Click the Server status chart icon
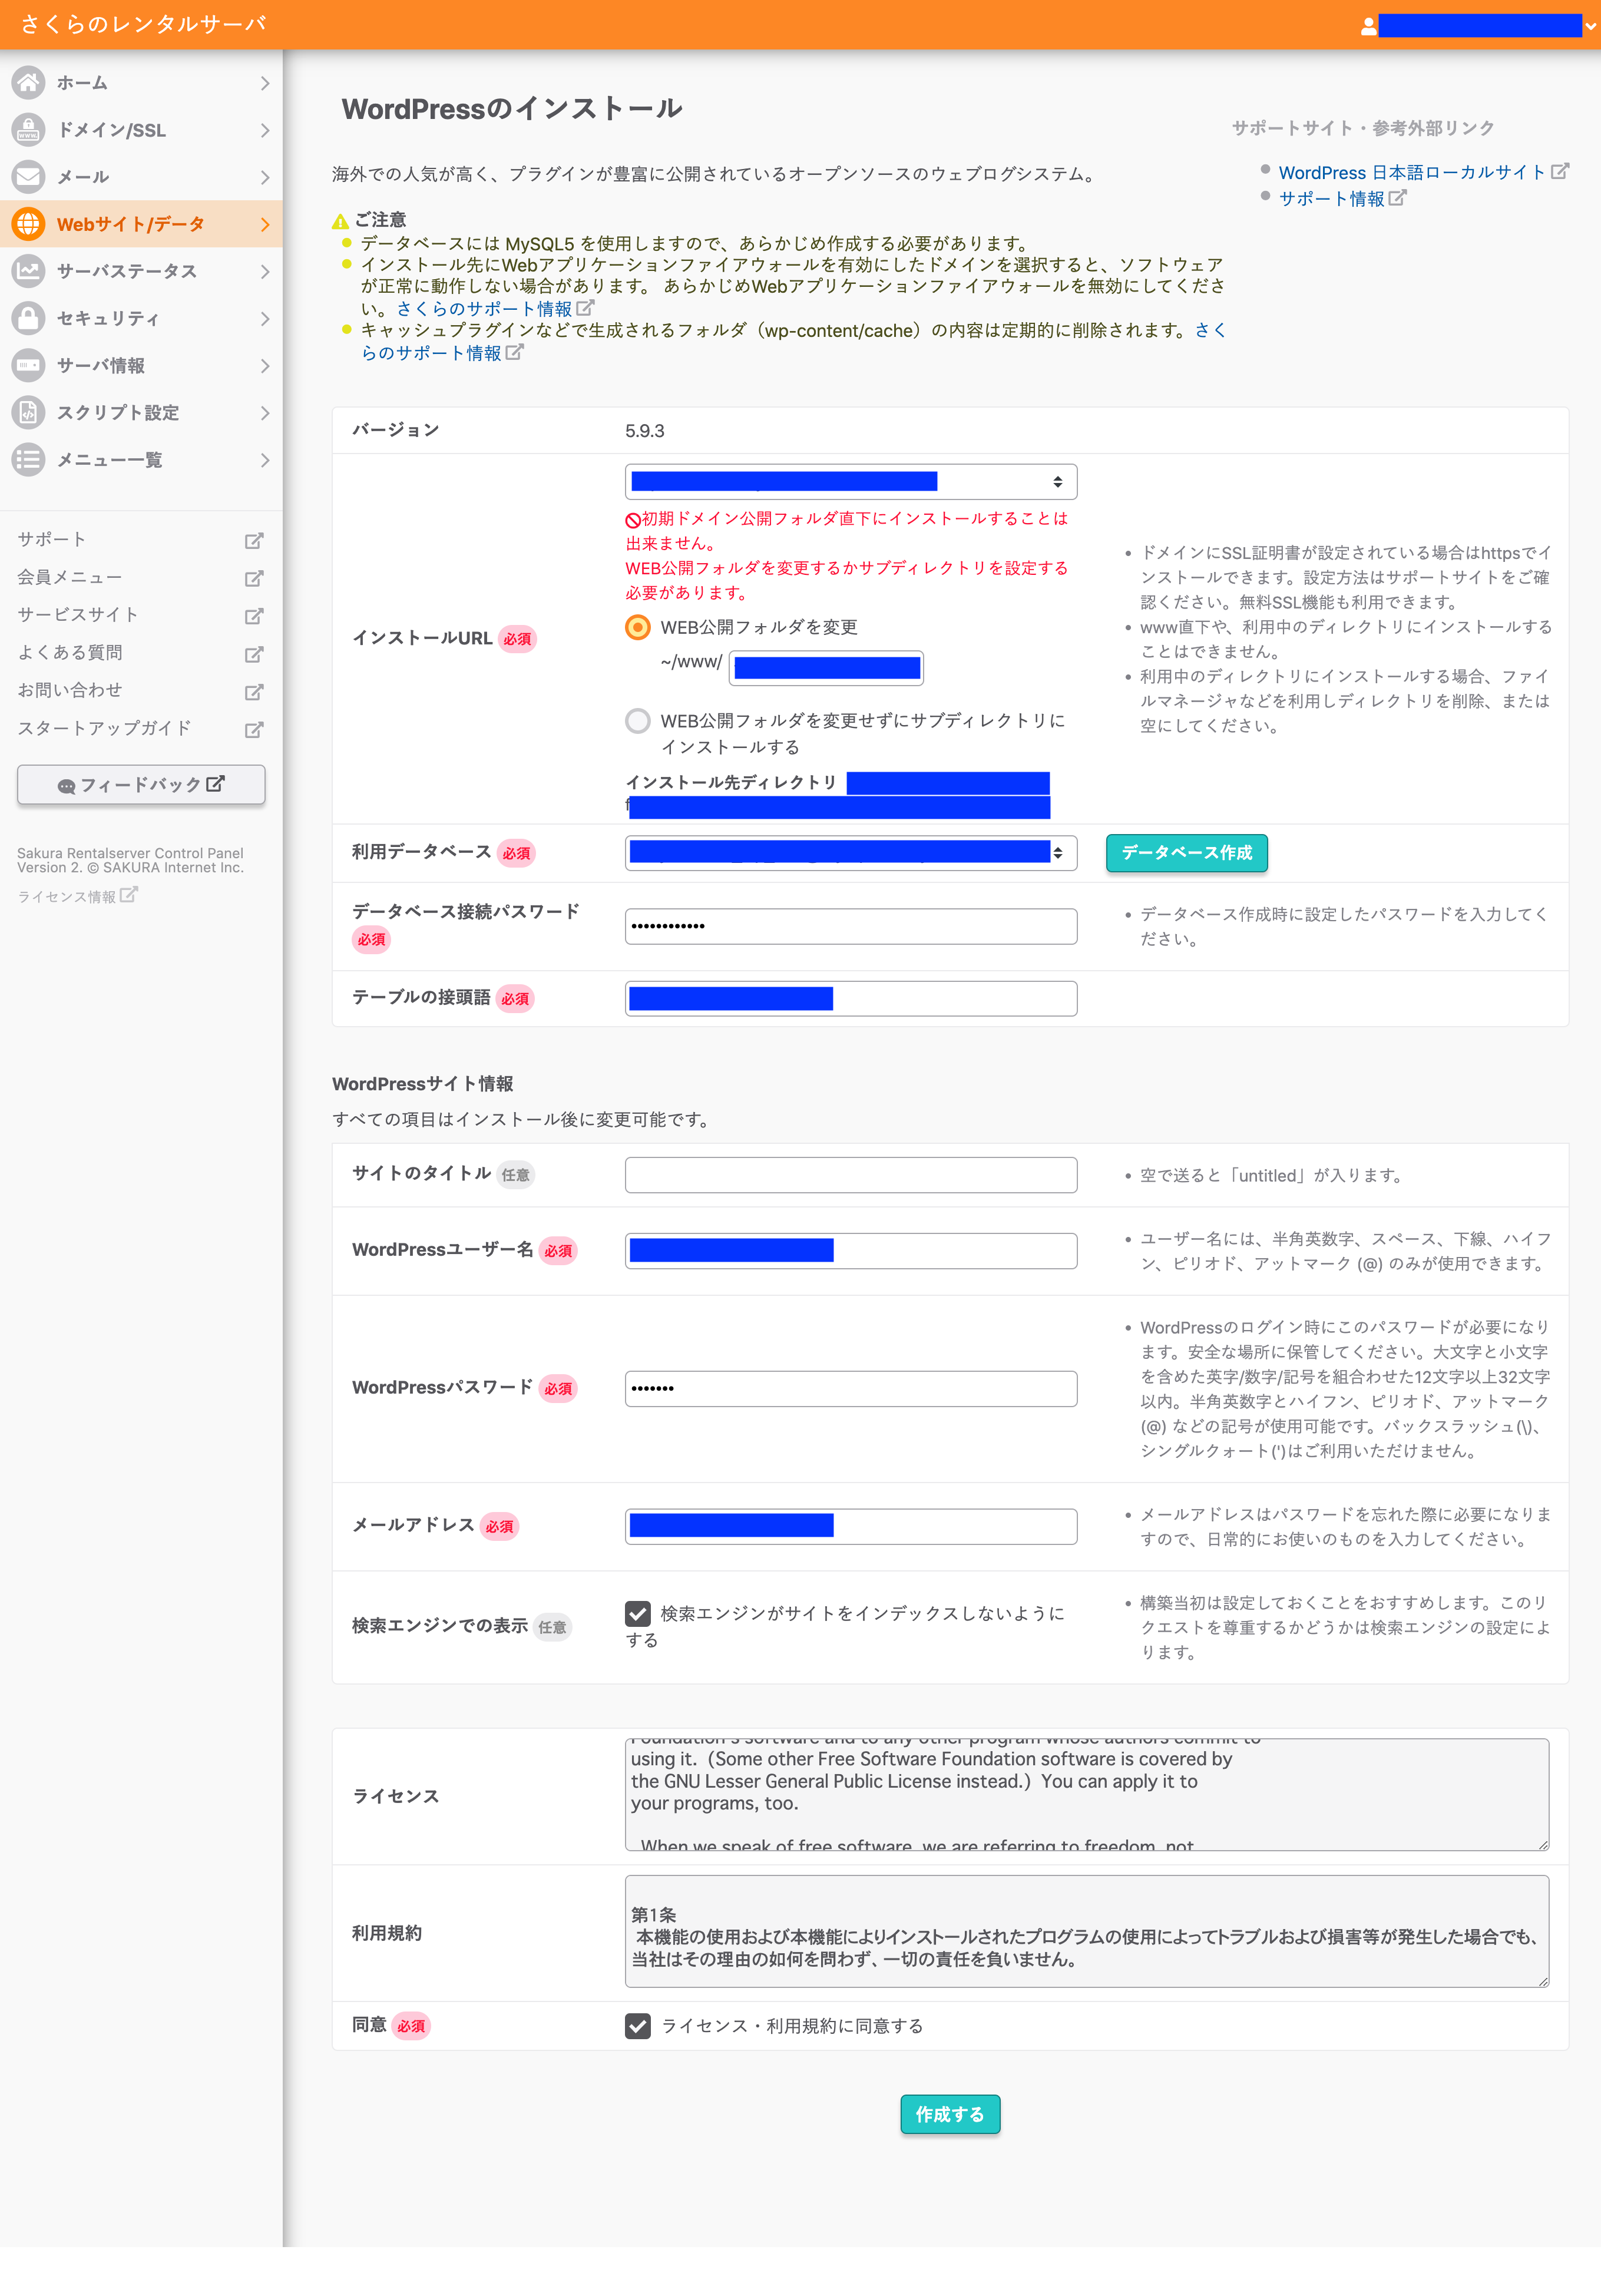 (x=28, y=270)
